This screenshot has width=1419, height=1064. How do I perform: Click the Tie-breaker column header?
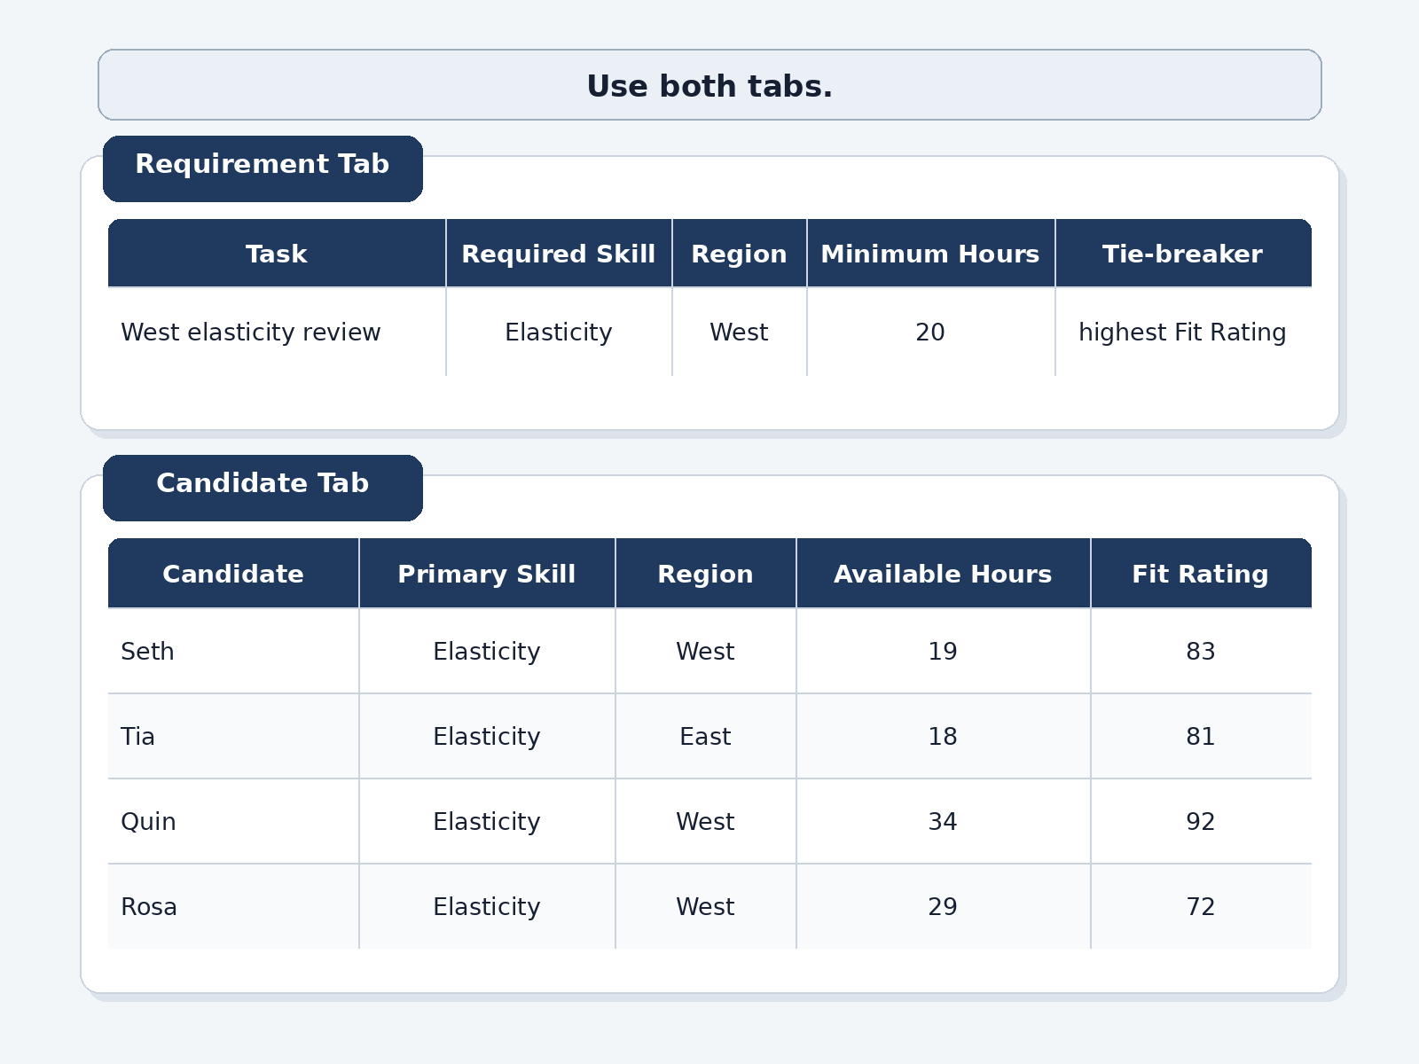click(x=1183, y=254)
